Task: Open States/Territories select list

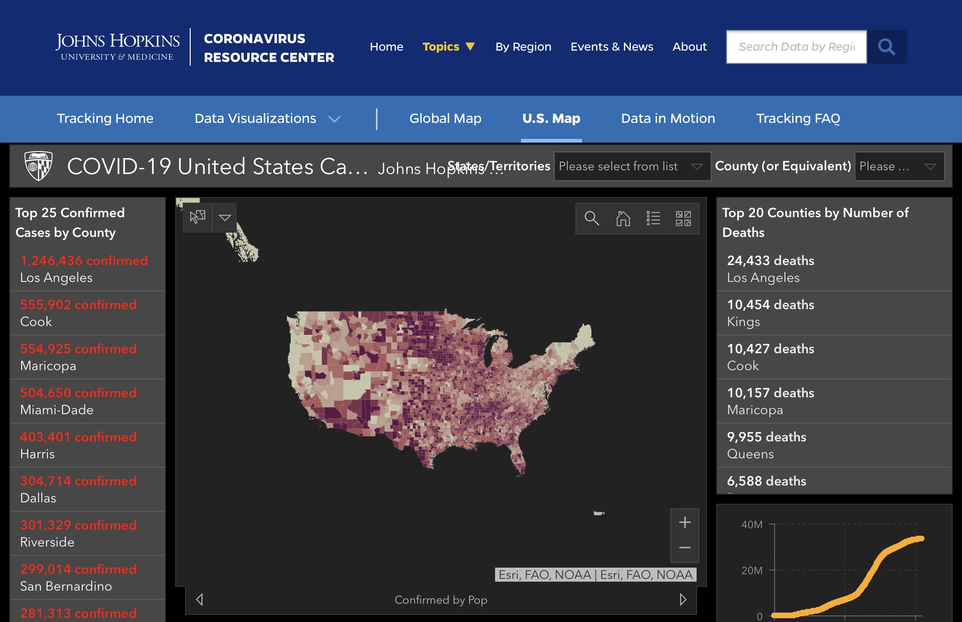Action: pos(632,166)
